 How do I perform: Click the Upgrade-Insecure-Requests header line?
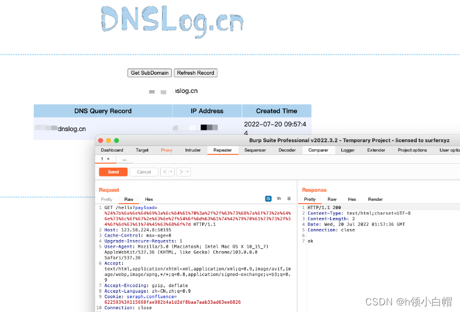pyautogui.click(x=143, y=241)
